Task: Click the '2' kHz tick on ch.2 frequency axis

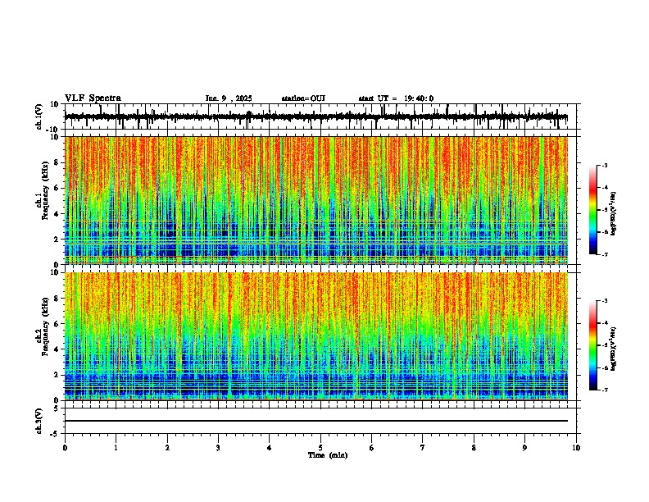Action: click(57, 375)
